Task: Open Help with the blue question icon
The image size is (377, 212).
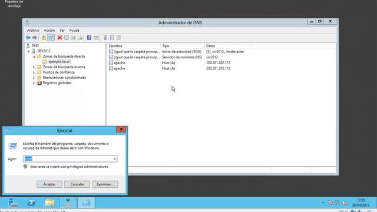Action: pyautogui.click(x=89, y=38)
